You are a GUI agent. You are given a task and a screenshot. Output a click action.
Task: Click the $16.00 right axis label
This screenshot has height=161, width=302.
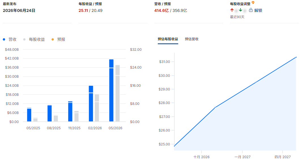tap(135, 86)
